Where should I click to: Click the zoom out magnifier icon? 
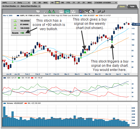pyautogui.click(x=103, y=11)
